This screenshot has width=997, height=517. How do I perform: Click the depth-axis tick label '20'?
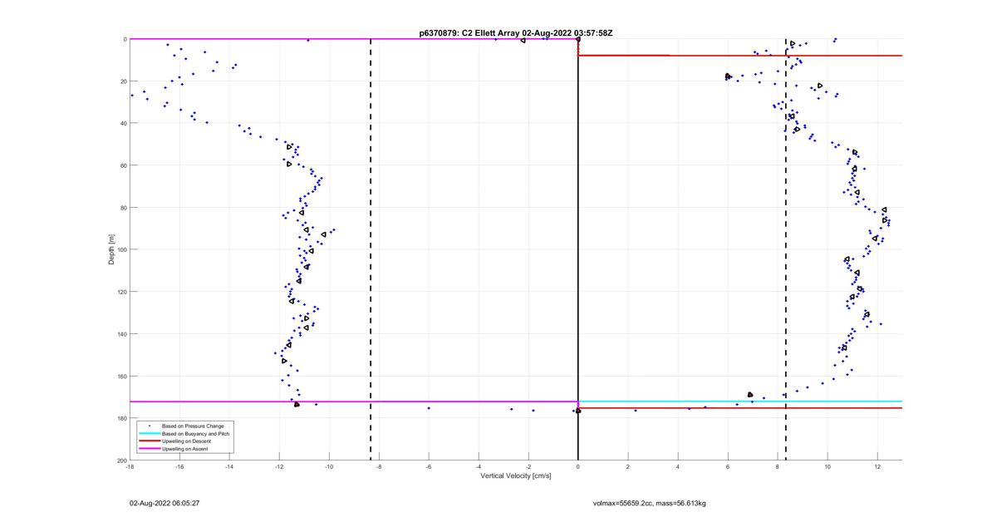pyautogui.click(x=123, y=81)
